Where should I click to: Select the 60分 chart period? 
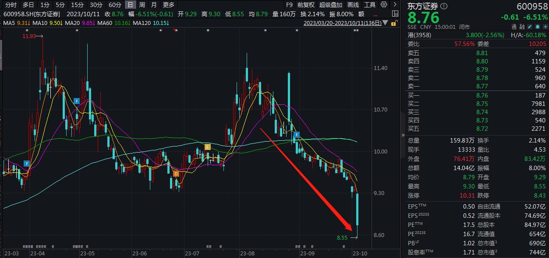click(114, 5)
